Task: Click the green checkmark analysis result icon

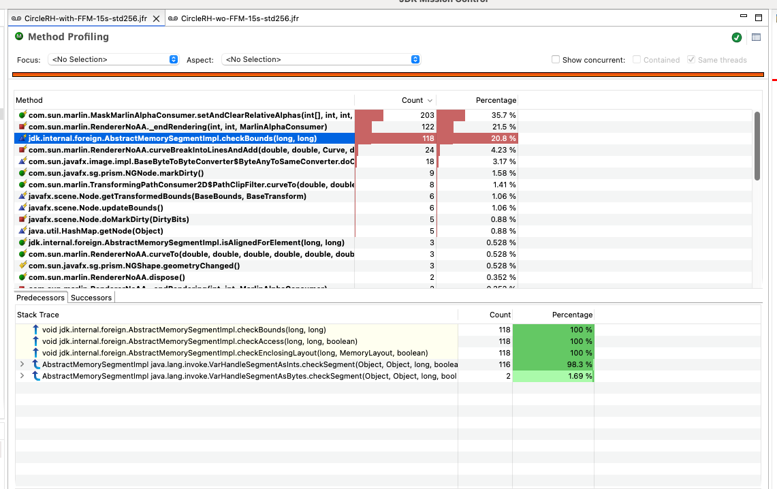Action: (736, 37)
